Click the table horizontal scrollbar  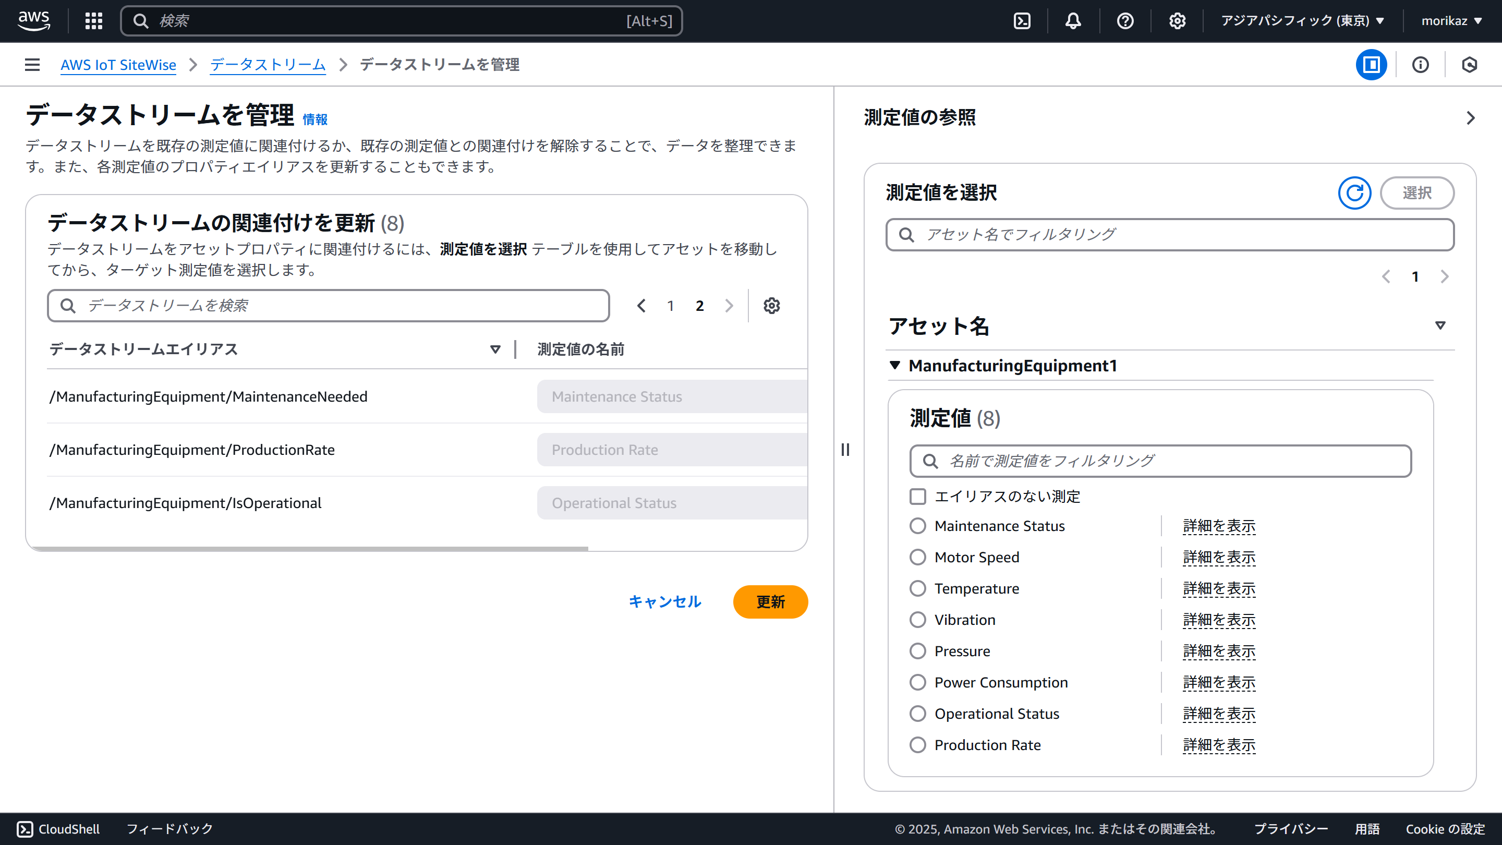pyautogui.click(x=309, y=549)
